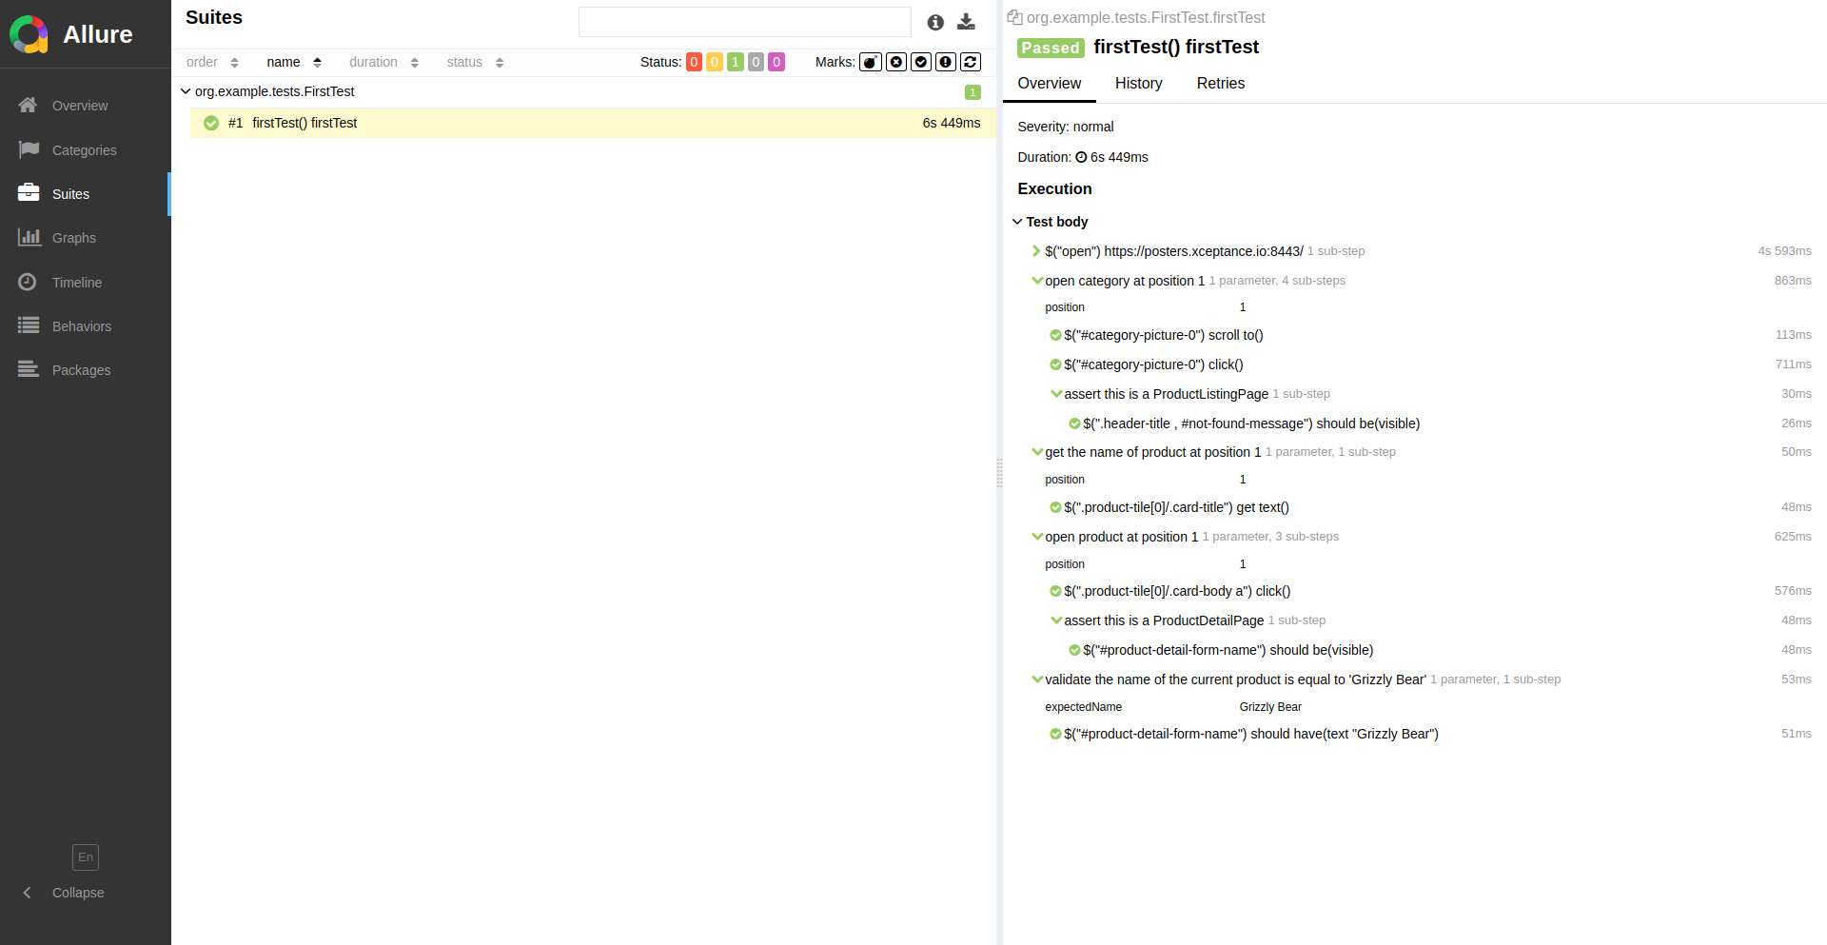
Task: Open the Retries tab
Action: (x=1220, y=84)
